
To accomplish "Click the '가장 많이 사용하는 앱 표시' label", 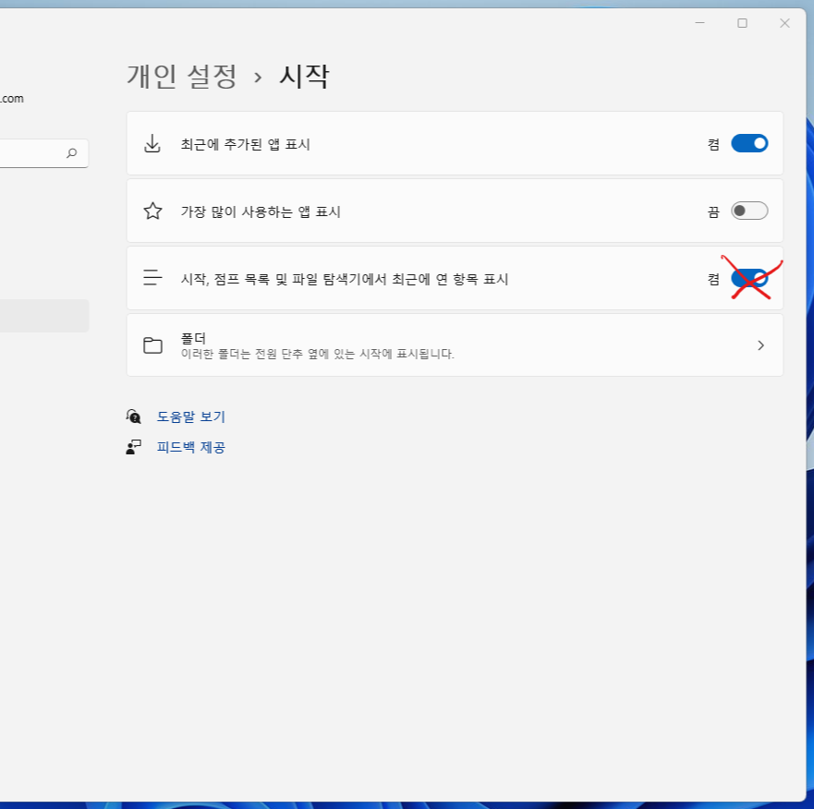I will point(261,211).
